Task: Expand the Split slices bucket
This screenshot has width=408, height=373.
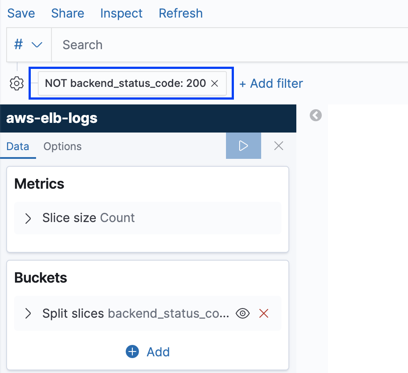Action: [28, 313]
